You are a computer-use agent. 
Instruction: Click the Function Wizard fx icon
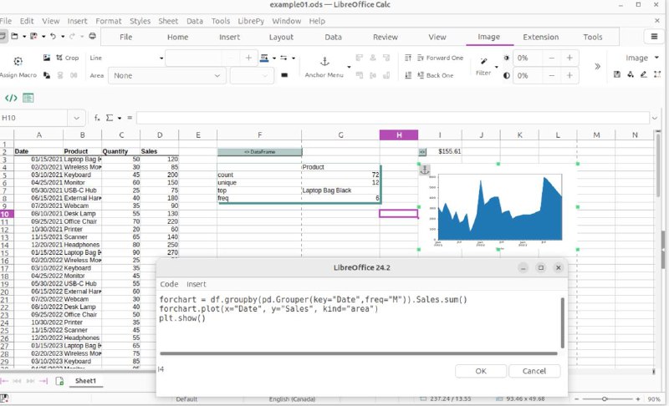pyautogui.click(x=97, y=118)
